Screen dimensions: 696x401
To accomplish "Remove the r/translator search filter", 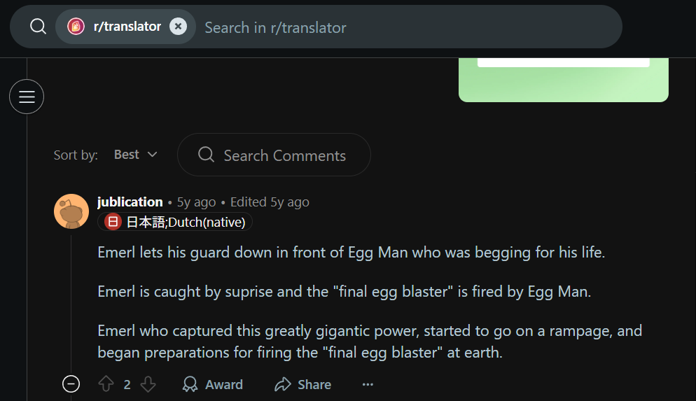I will [x=178, y=27].
